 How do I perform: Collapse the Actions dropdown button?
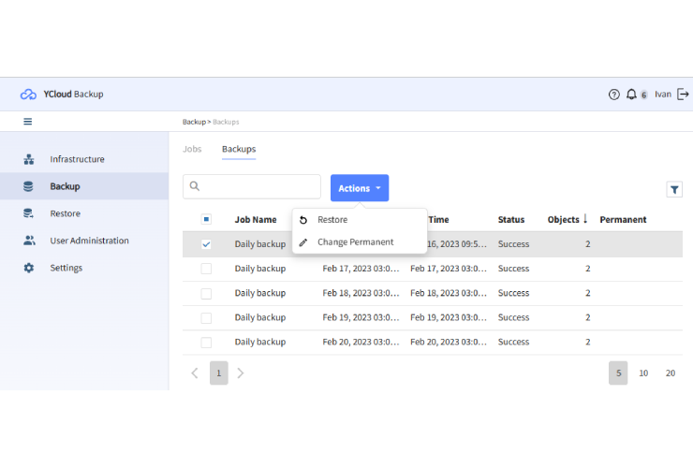[x=360, y=188]
